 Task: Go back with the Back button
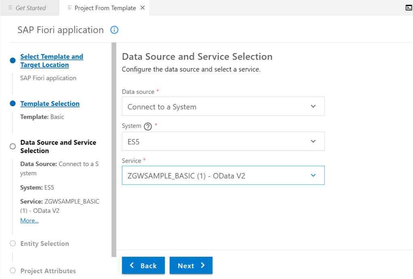[143, 265]
